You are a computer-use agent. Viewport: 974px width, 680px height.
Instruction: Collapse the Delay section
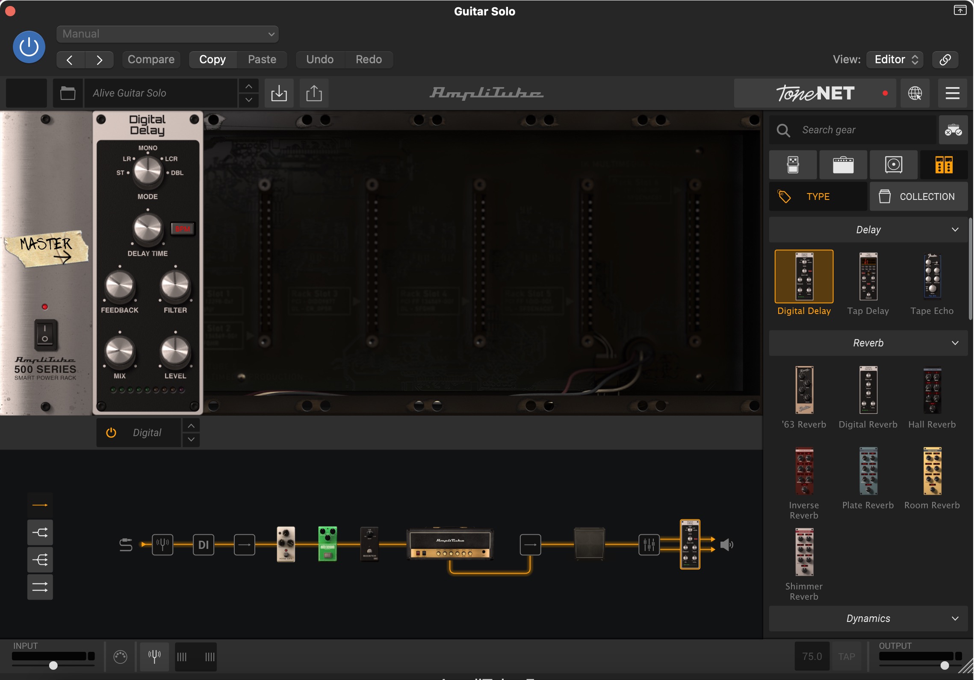(868, 230)
